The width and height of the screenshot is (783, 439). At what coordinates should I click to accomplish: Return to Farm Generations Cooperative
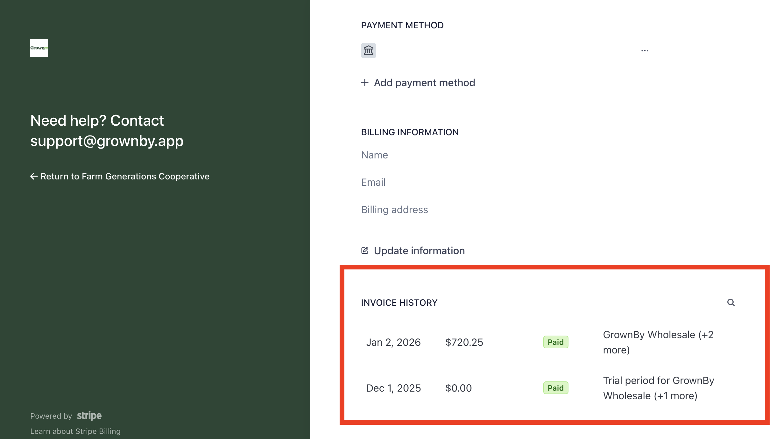(x=125, y=176)
